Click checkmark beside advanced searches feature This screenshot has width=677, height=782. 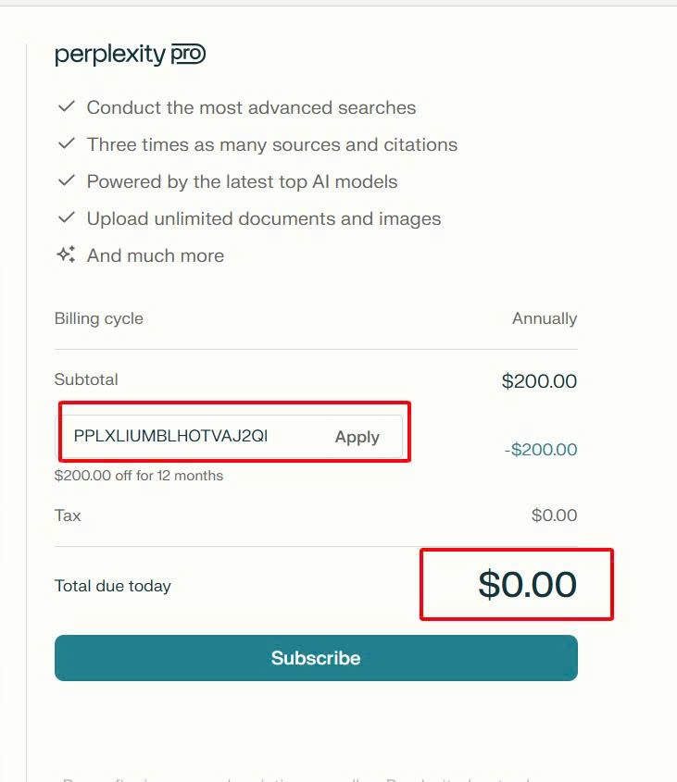point(66,106)
